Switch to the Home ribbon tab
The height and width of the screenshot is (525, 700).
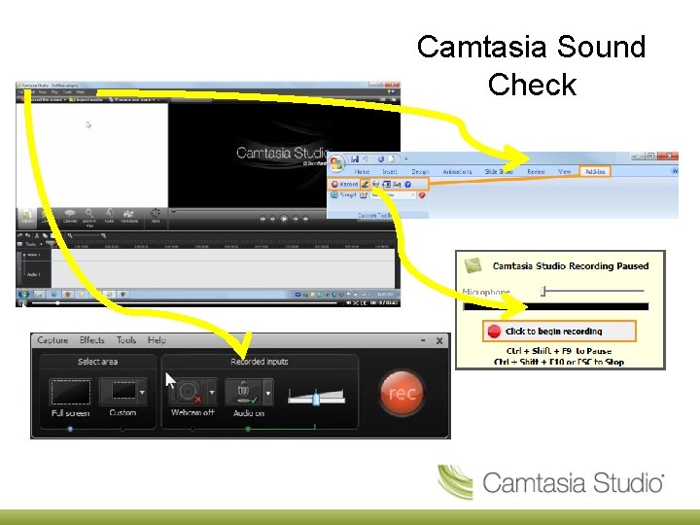point(362,171)
